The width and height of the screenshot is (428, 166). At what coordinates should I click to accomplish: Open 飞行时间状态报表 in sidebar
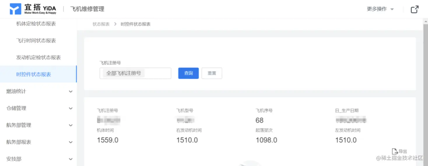tap(36, 41)
